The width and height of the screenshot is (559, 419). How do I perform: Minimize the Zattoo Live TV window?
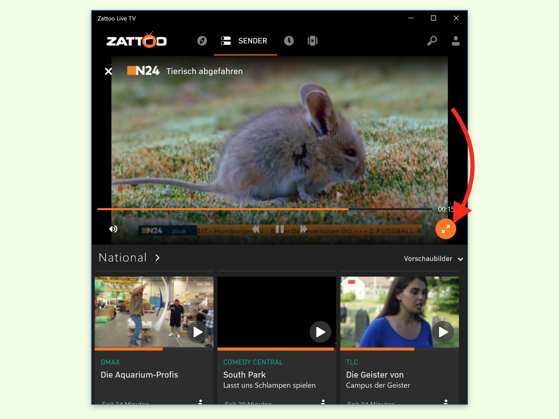(411, 18)
